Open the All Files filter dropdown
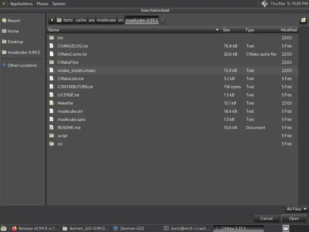 point(297,209)
